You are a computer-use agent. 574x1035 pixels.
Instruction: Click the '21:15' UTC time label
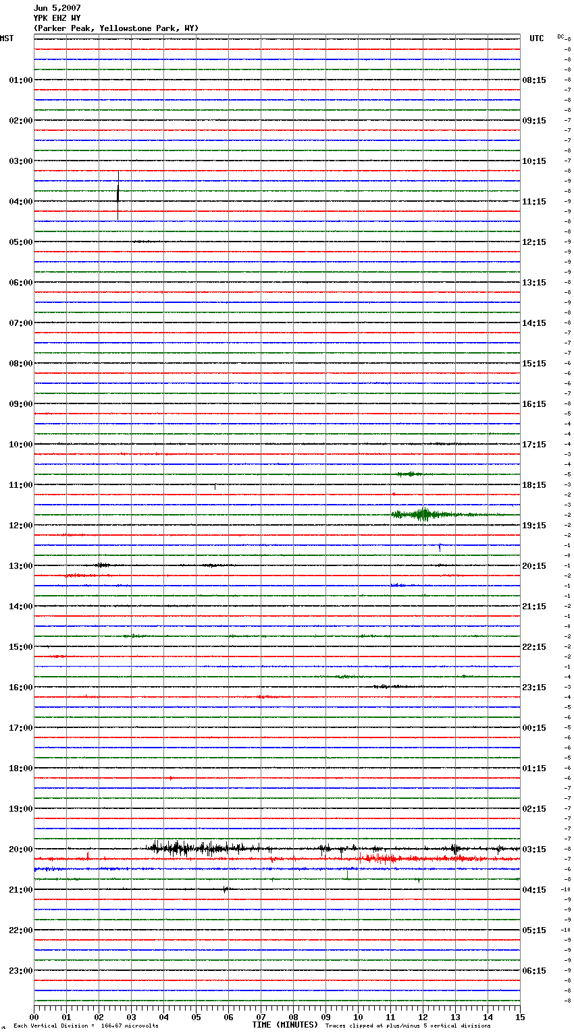click(535, 607)
